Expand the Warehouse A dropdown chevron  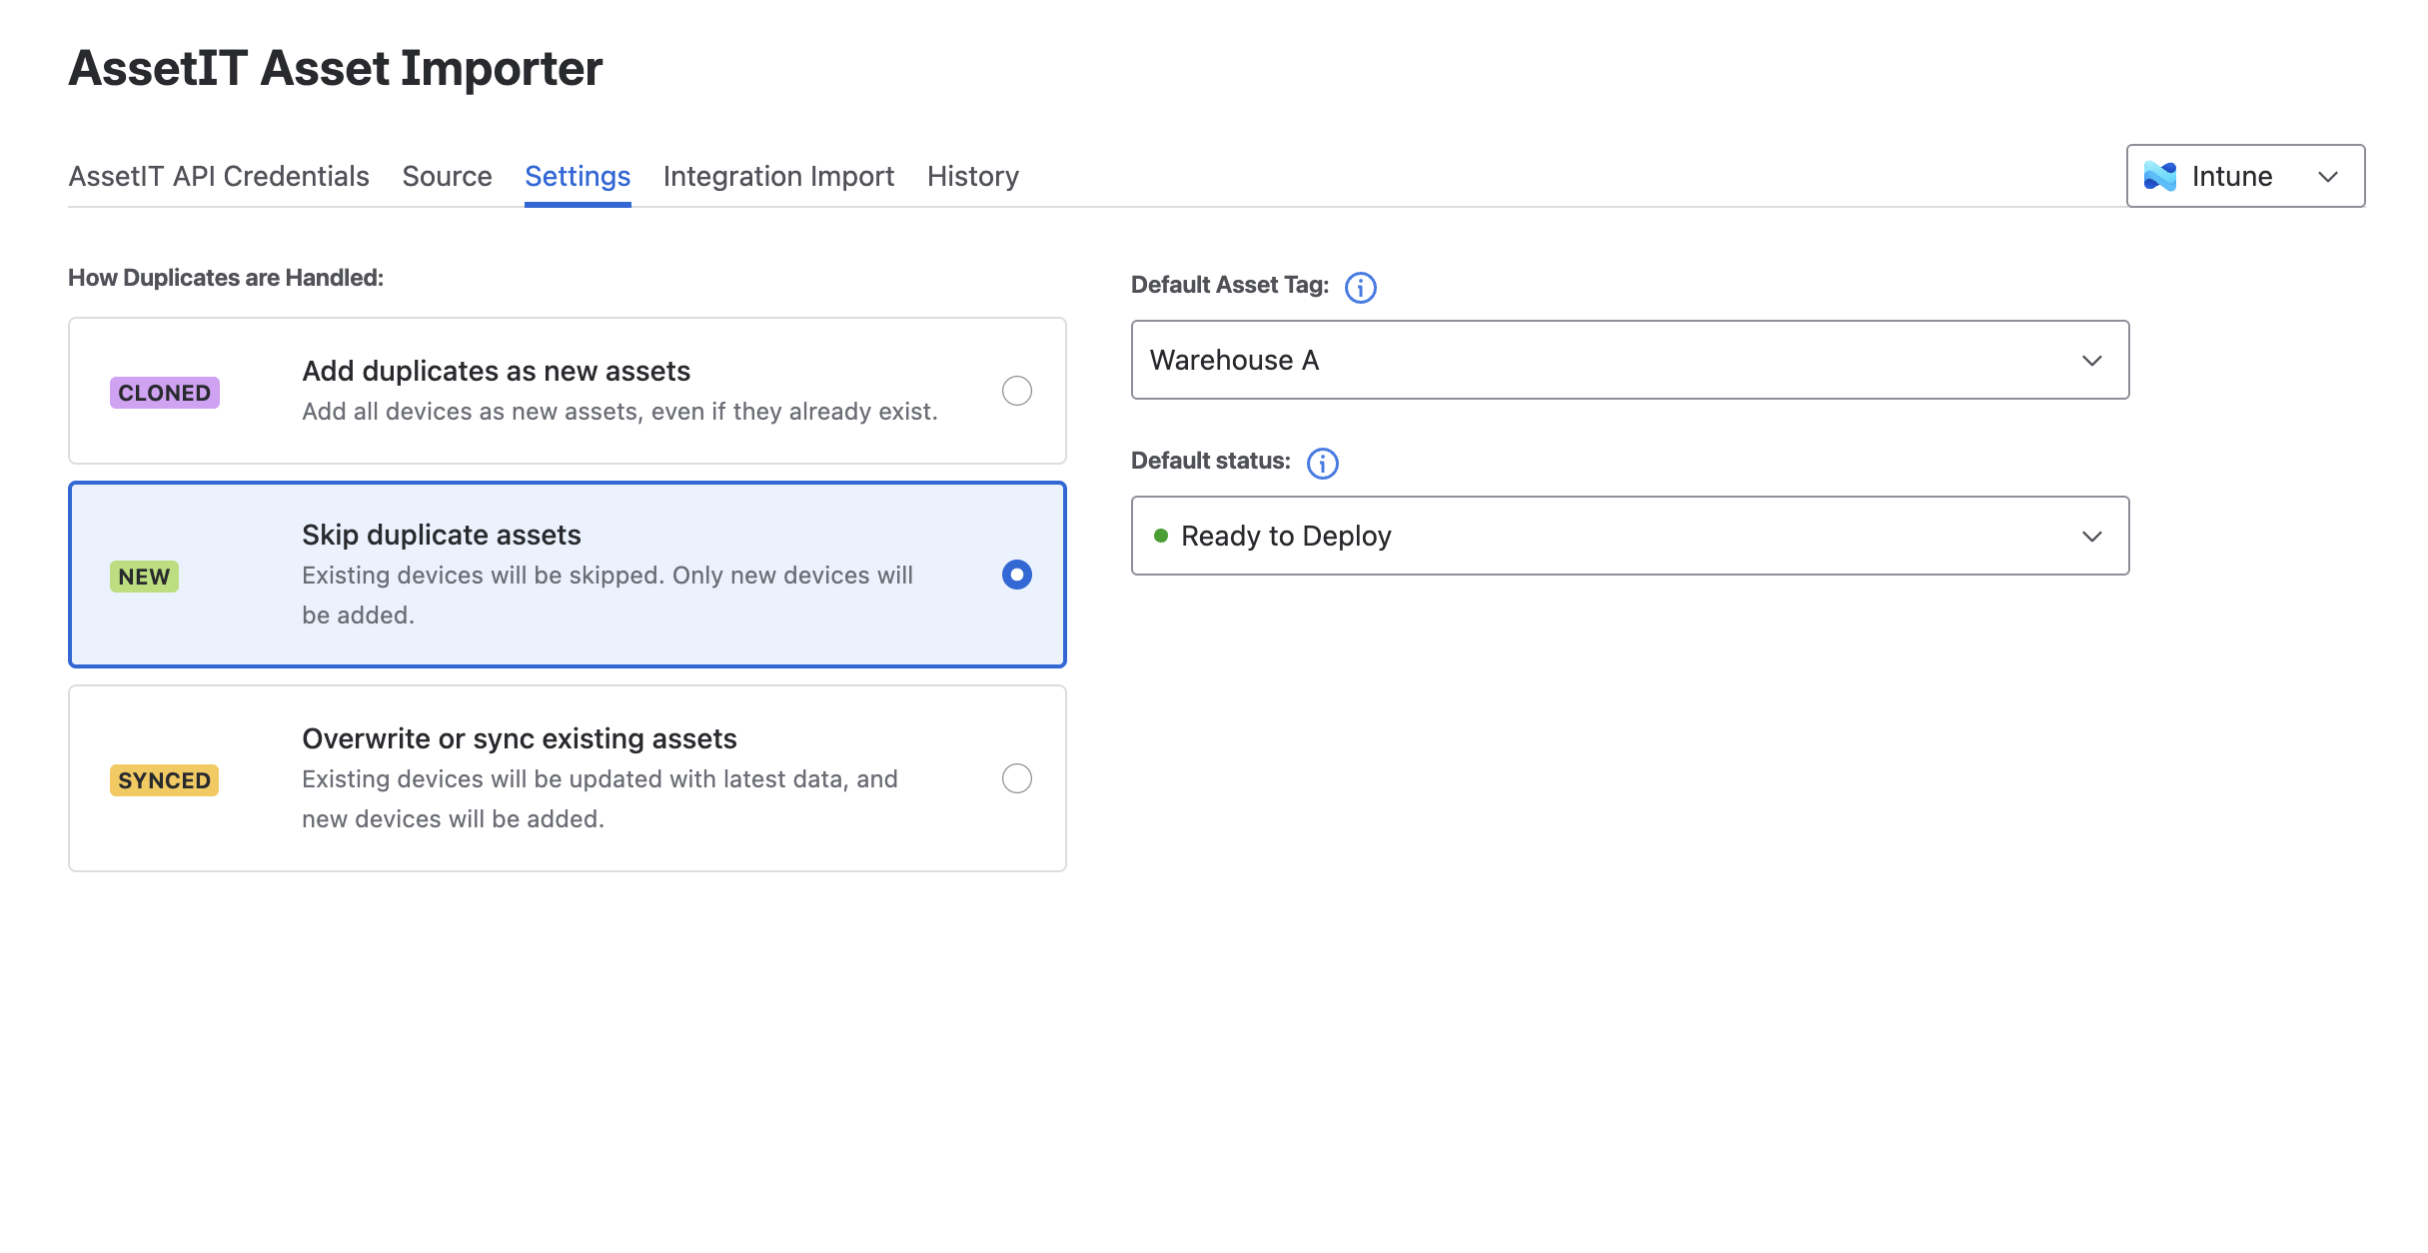tap(2091, 361)
